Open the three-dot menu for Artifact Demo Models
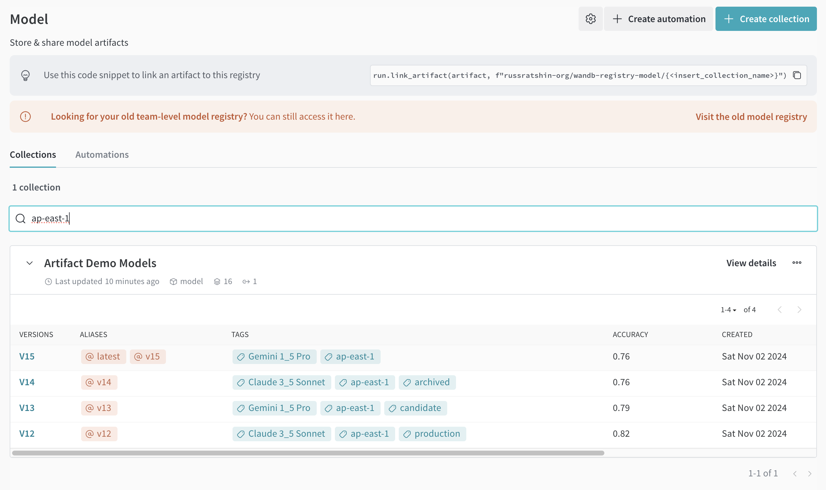Viewport: 826px width, 490px height. 797,263
